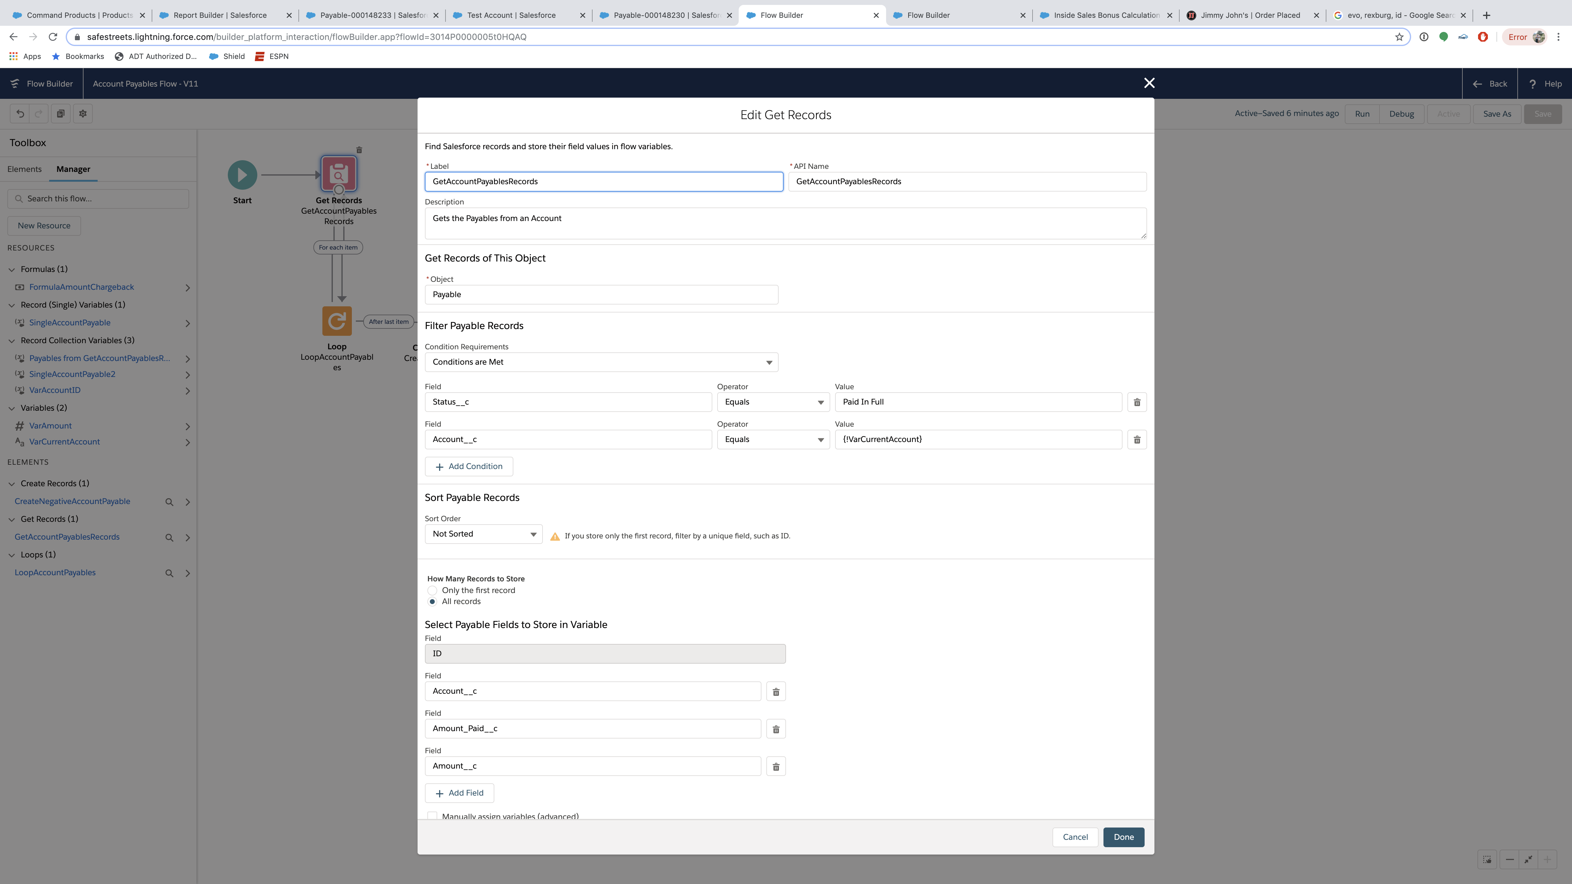Switch to the Elements tab
1572x884 pixels.
pyautogui.click(x=25, y=169)
